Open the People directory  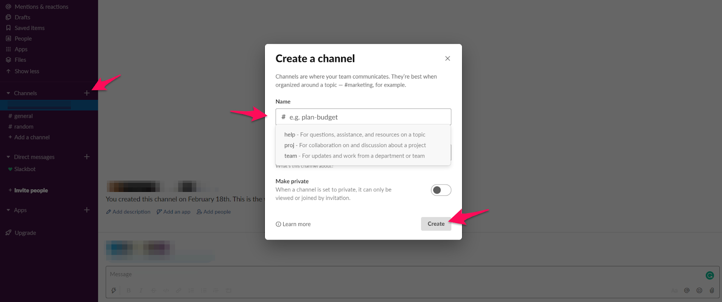19,39
